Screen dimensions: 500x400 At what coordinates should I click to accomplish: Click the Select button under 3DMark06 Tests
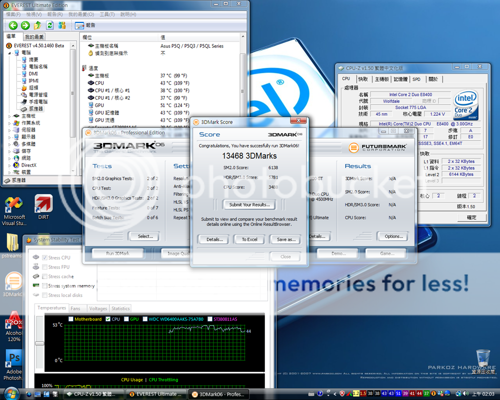(145, 236)
